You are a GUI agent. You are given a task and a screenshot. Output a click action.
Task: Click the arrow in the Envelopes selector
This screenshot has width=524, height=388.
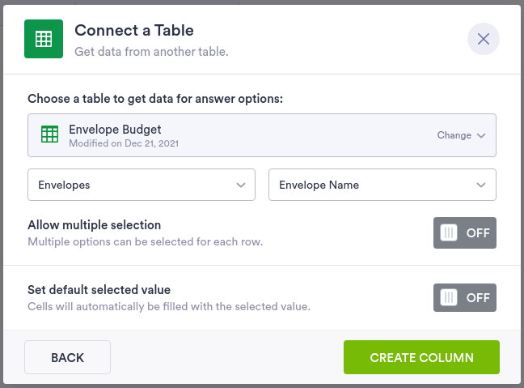[241, 185]
